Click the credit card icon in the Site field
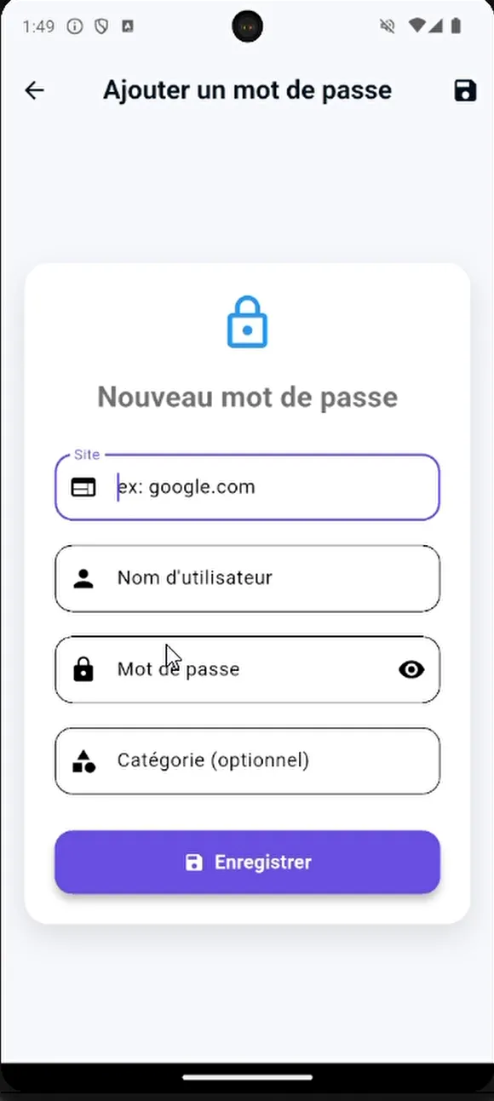This screenshot has width=494, height=1101. (x=83, y=487)
